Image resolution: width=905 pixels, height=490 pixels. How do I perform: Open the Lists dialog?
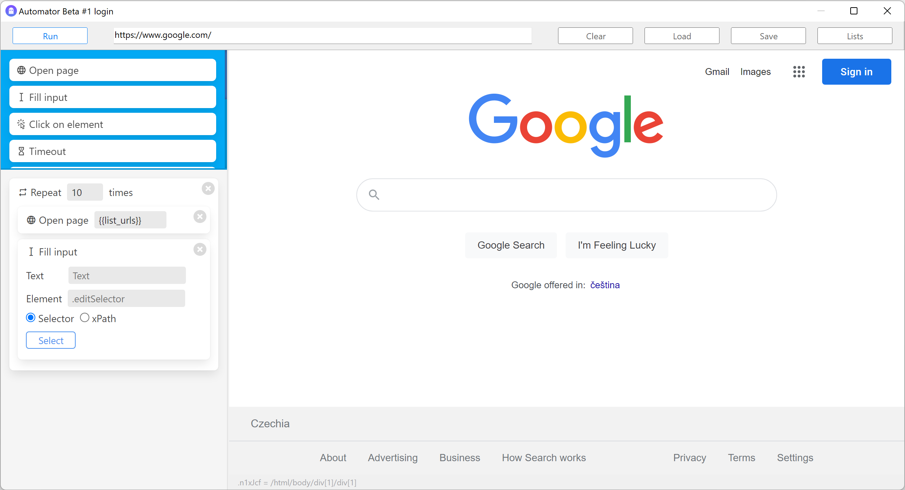[x=855, y=36]
